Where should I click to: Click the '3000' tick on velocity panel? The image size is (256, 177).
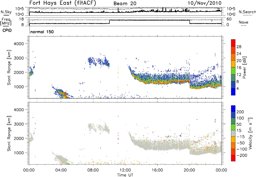tap(19, 124)
